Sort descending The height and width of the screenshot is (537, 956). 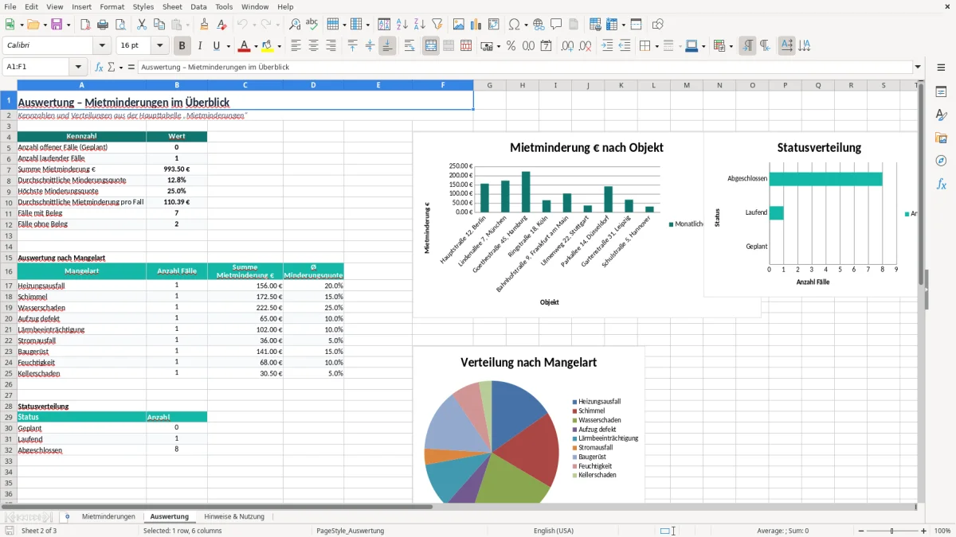point(419,25)
